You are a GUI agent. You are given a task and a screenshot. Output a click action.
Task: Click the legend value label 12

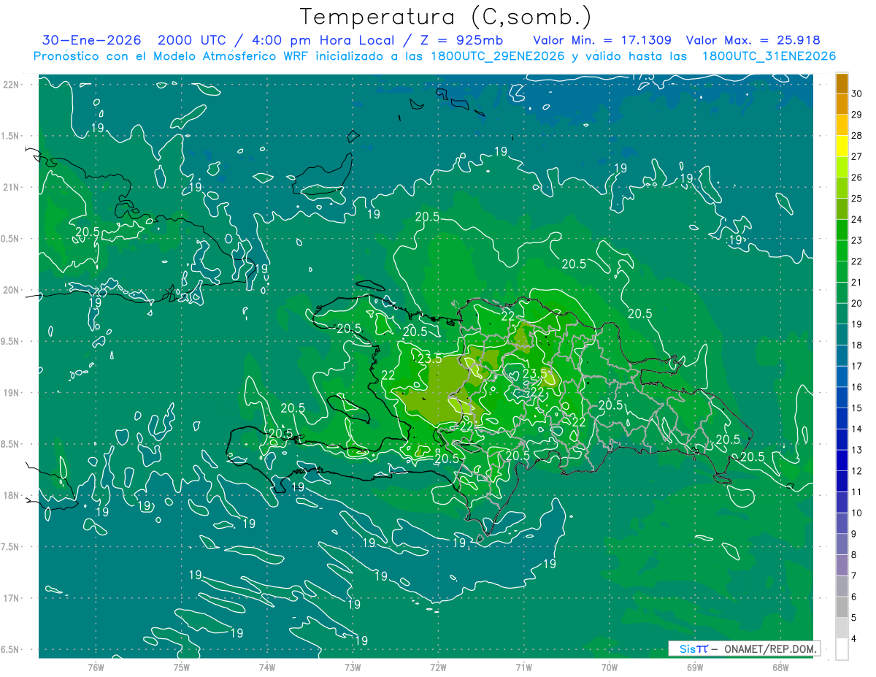click(856, 471)
